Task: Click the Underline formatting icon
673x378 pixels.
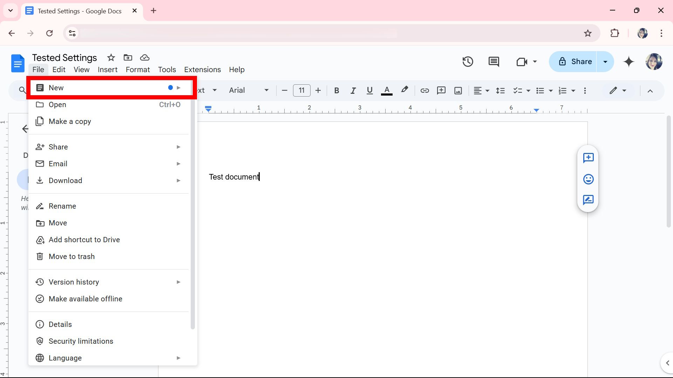Action: (x=370, y=90)
